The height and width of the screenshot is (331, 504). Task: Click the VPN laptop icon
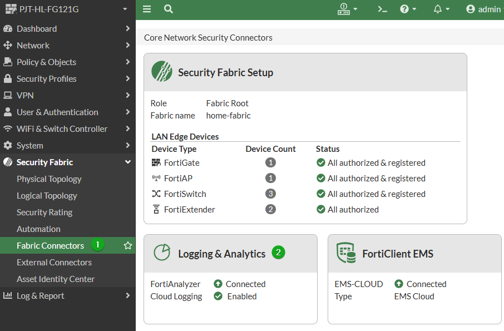[x=8, y=95]
